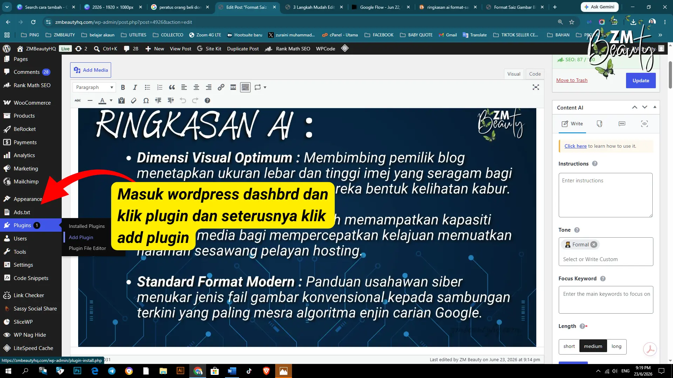Switch editor to Code tab
Image resolution: width=673 pixels, height=378 pixels.
[x=535, y=74]
